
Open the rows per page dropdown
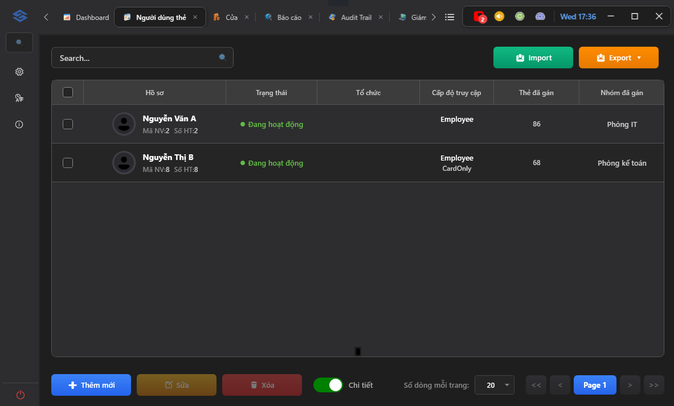coord(495,385)
